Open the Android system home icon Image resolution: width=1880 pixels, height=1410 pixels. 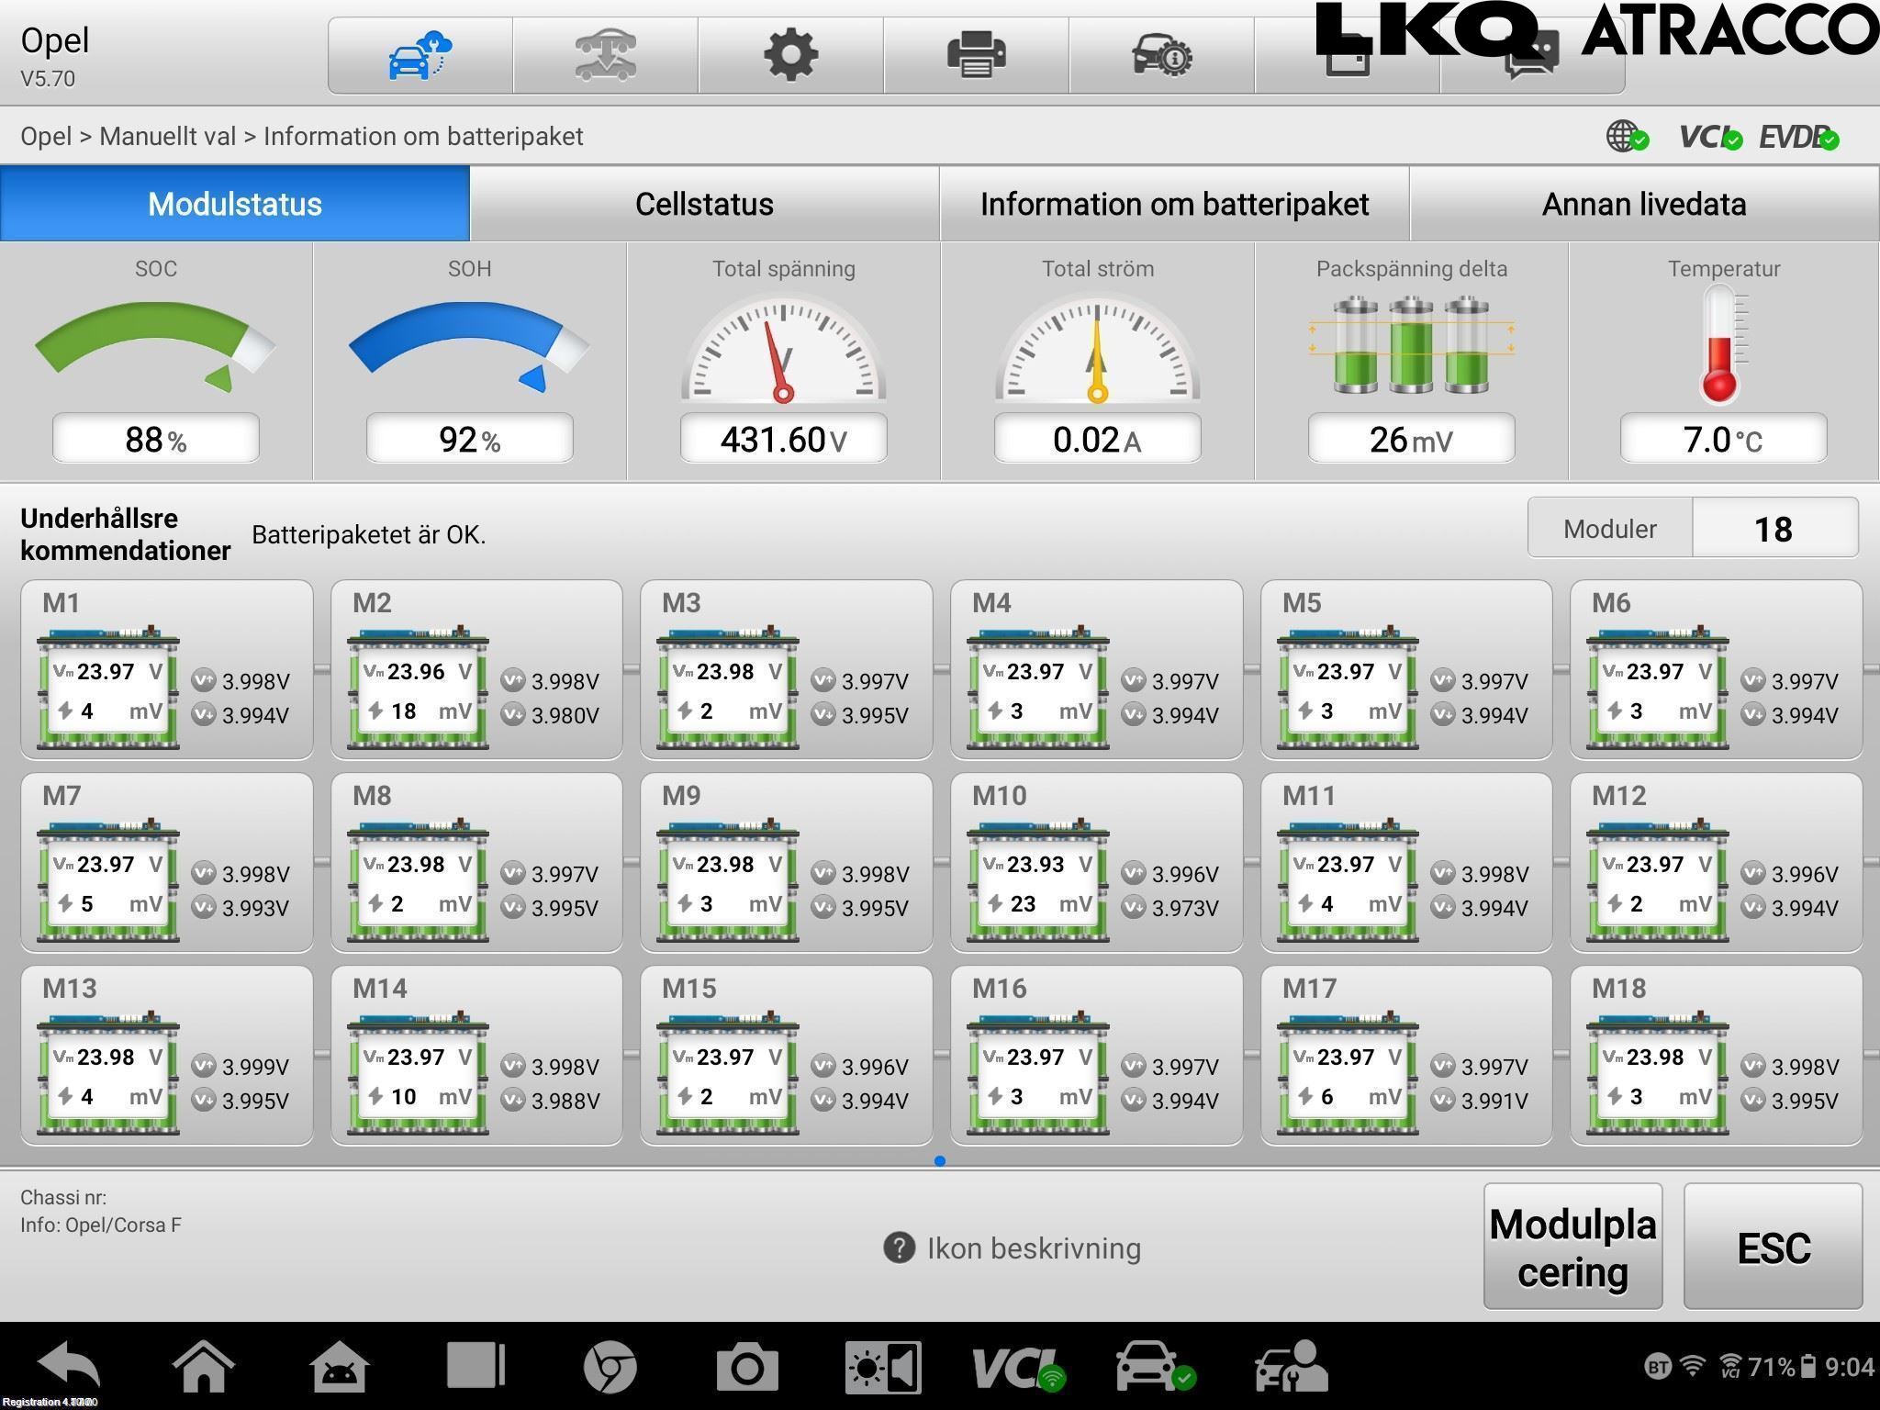[x=340, y=1367]
